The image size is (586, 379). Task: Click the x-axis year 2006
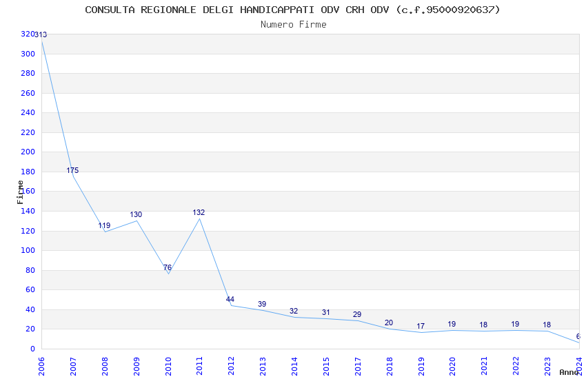point(41,366)
